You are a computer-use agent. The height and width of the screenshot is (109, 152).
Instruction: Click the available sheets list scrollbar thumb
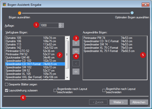click(x=67, y=55)
